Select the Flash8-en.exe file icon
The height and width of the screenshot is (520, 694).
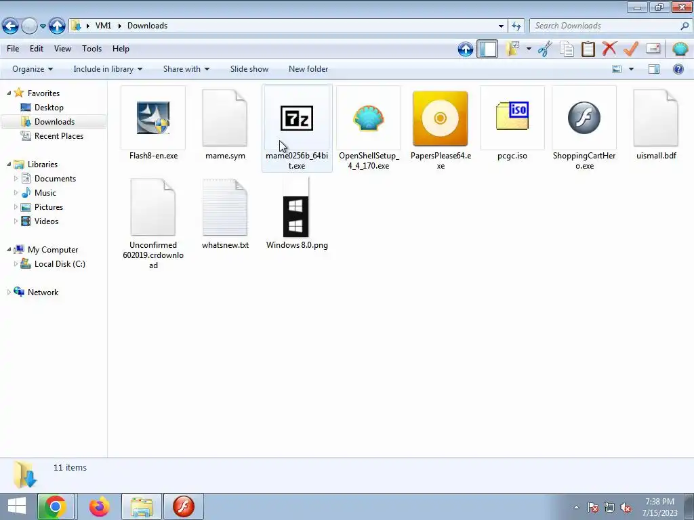point(153,118)
